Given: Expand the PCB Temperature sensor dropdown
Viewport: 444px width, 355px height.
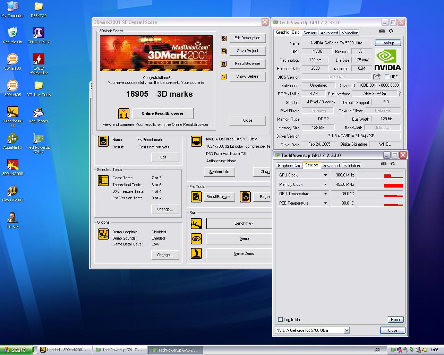Looking at the screenshot, I should coord(325,203).
